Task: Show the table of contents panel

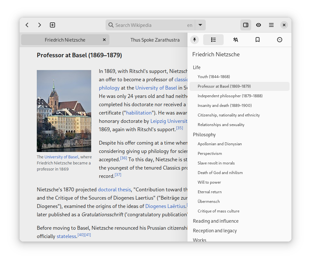Action: pos(213,40)
